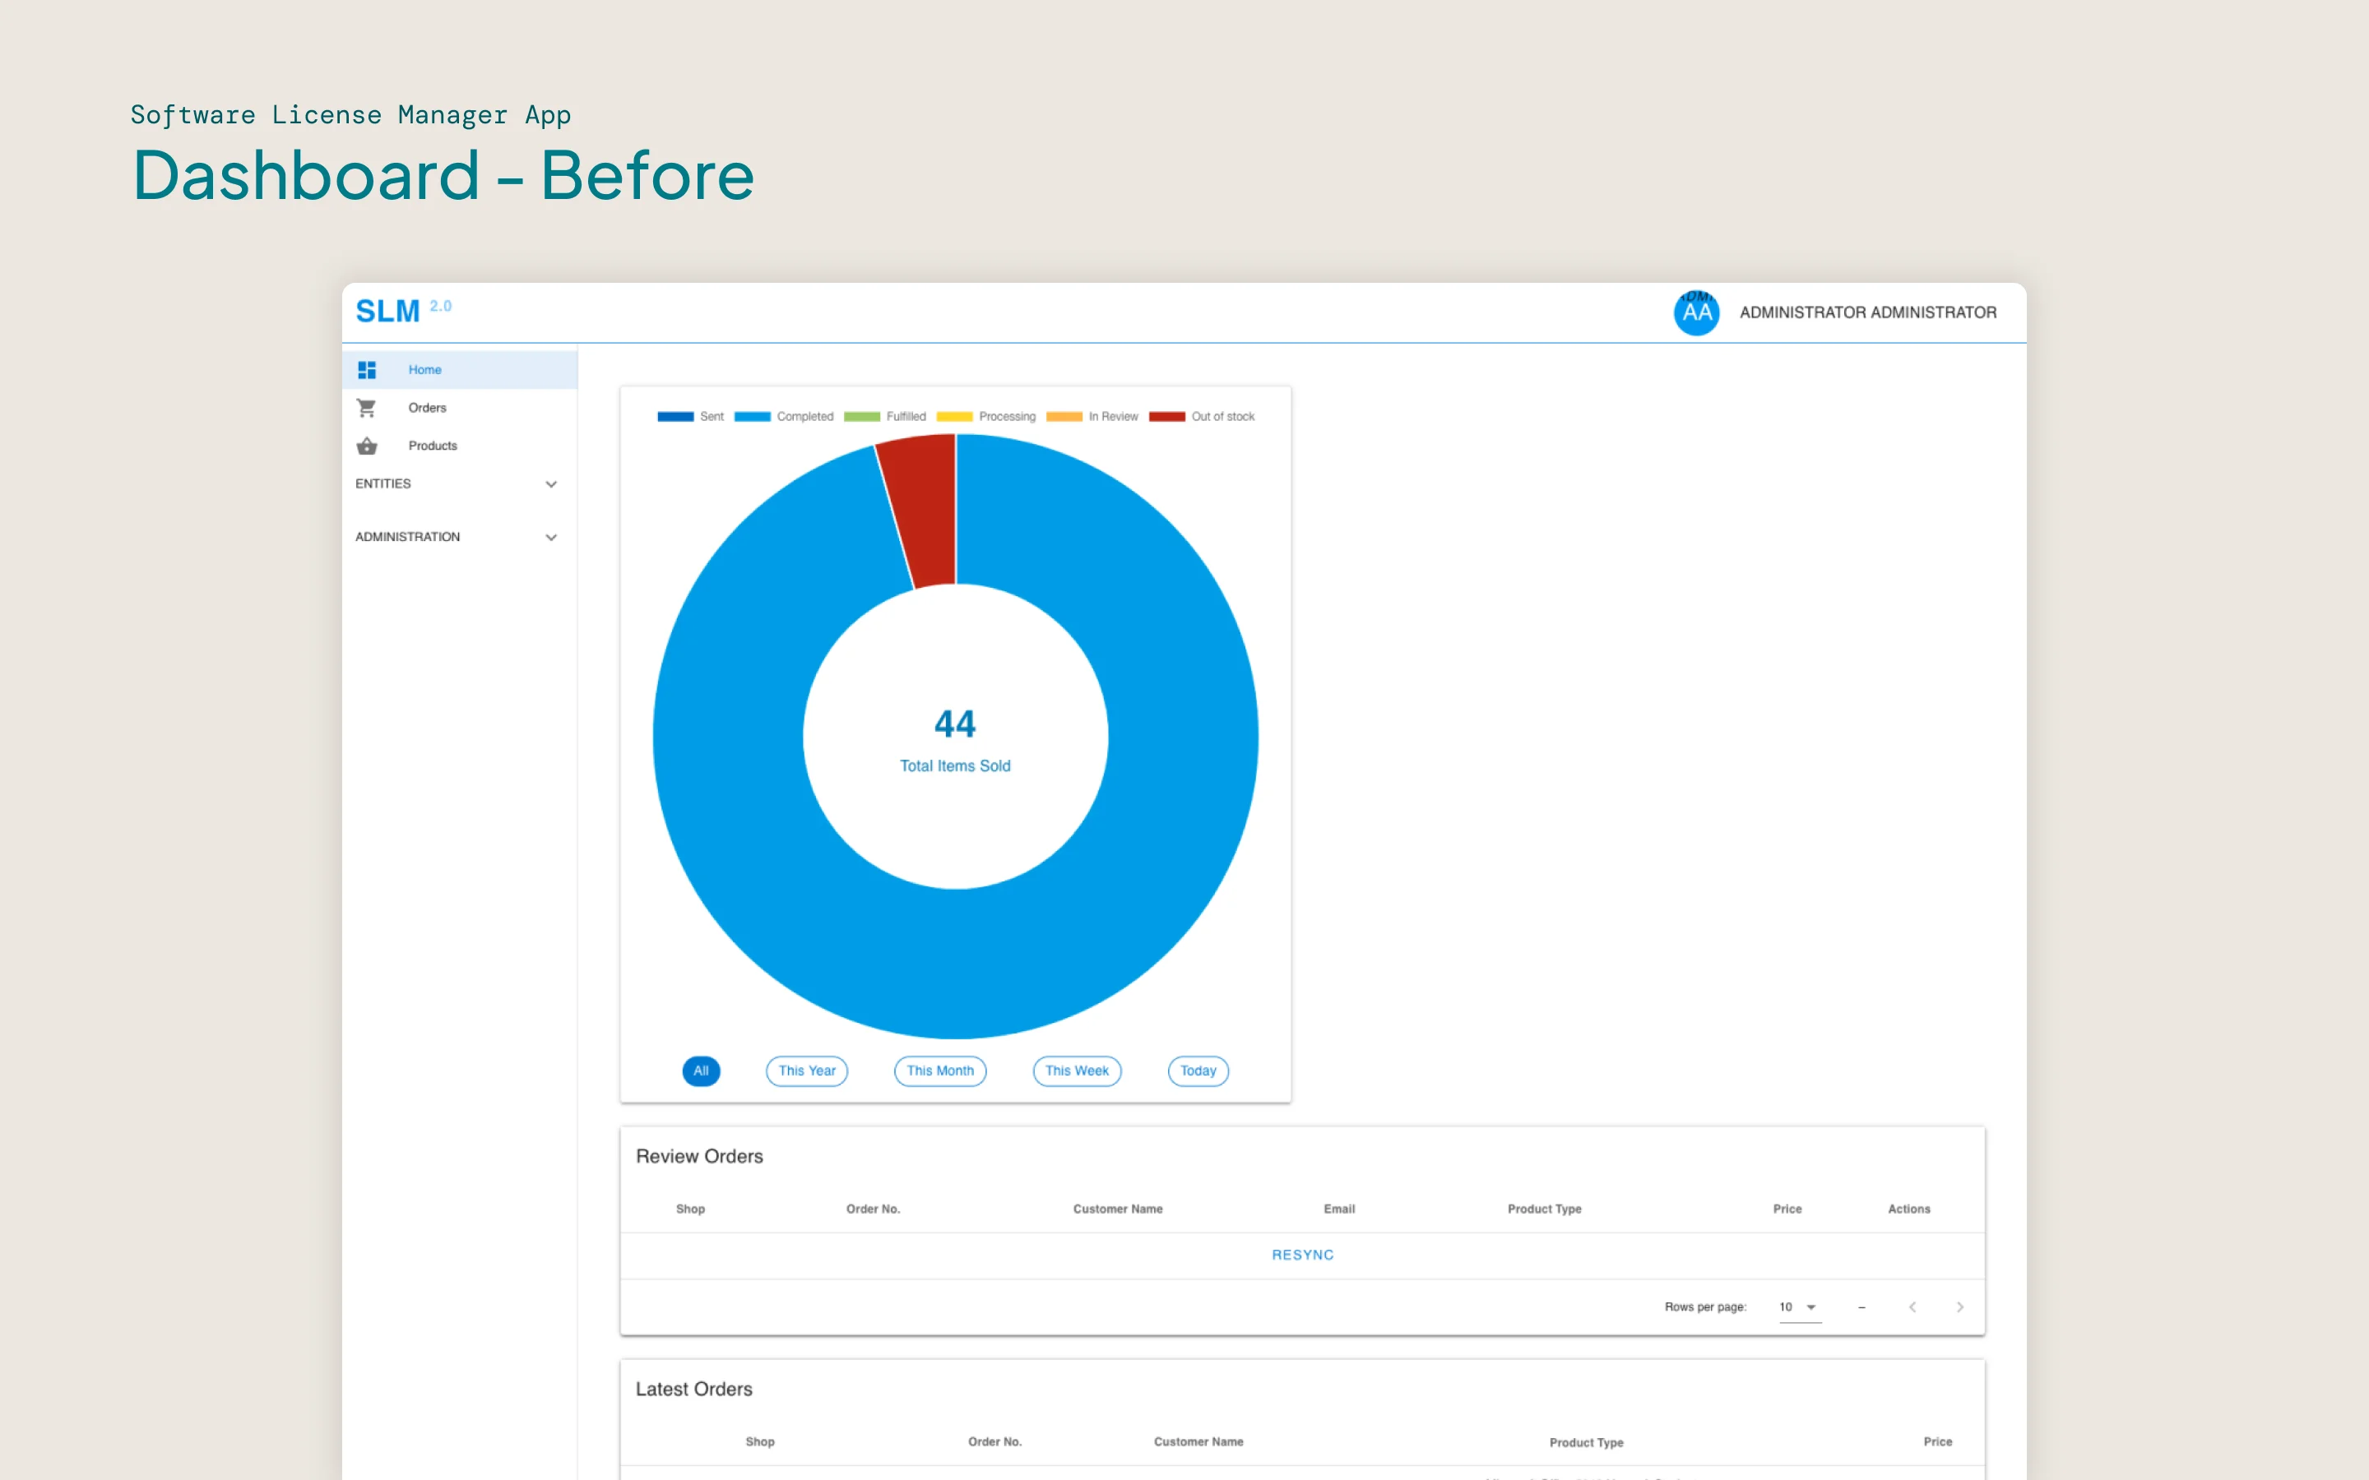Select the This Month filter chip
This screenshot has height=1480, width=2369.
(x=939, y=1071)
